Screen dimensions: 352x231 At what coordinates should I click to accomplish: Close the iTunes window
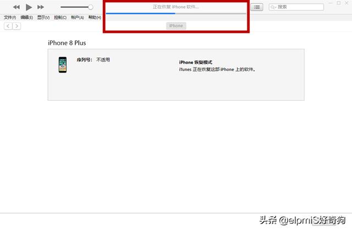click(346, 3)
